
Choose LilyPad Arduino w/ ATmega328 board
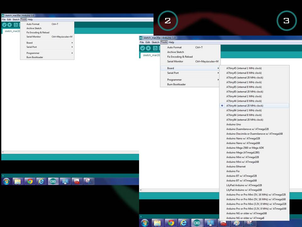click(254, 185)
